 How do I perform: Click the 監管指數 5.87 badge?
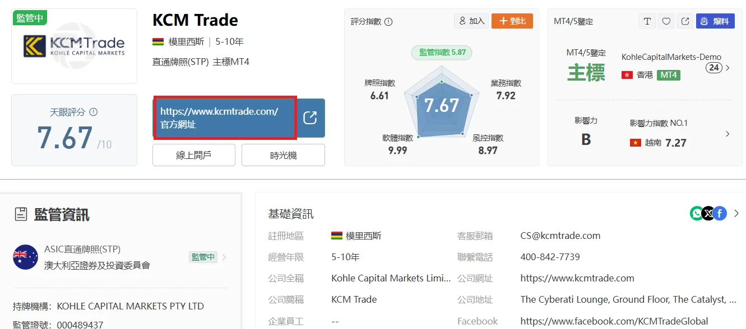tap(442, 53)
